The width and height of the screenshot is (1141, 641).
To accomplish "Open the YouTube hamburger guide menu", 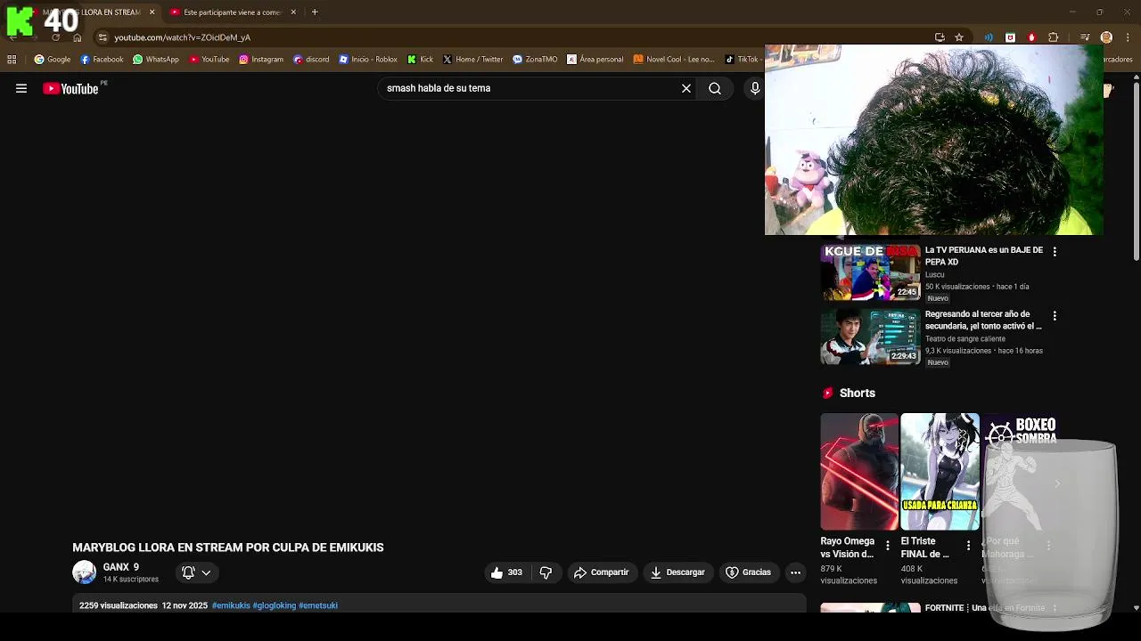I will [x=21, y=88].
